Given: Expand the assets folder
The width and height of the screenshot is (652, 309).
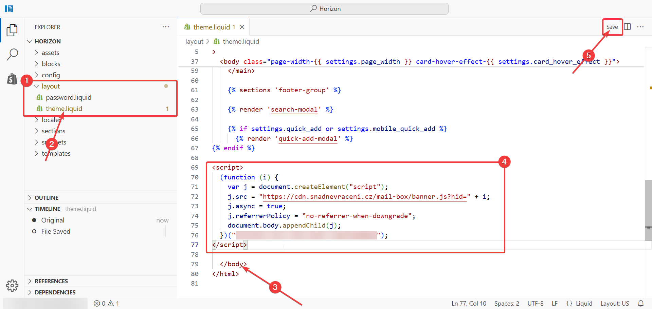Looking at the screenshot, I should pos(50,53).
